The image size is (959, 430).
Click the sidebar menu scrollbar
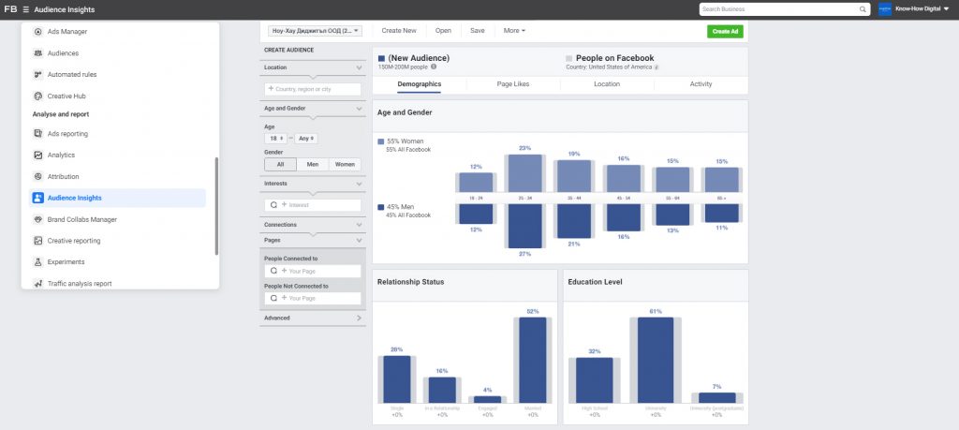(x=216, y=206)
